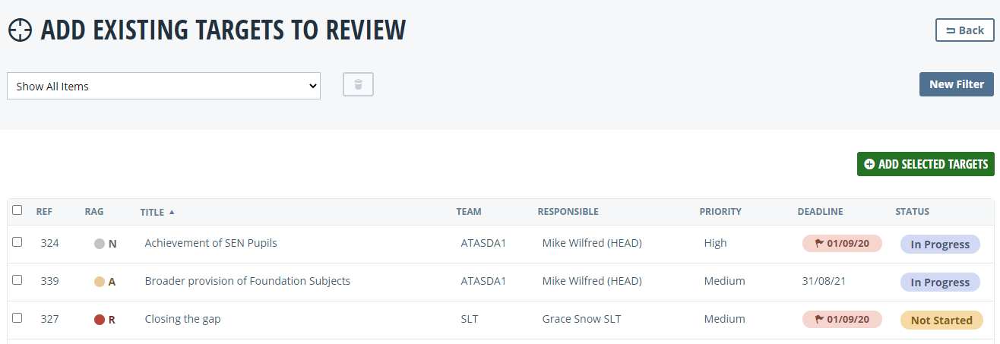1000x344 pixels.
Task: Tick the select-all checkbox in table header
Action: 17,210
